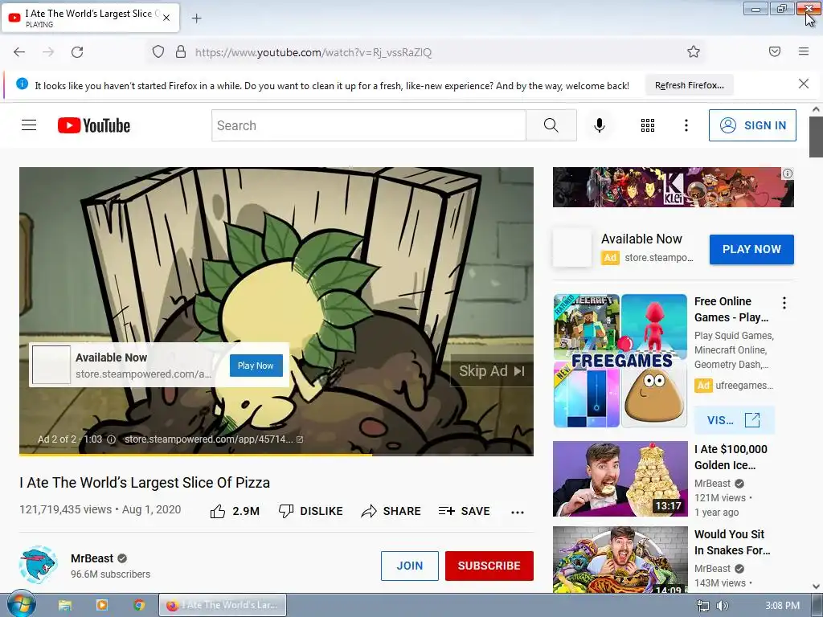Click the search magnifier button

pyautogui.click(x=551, y=125)
